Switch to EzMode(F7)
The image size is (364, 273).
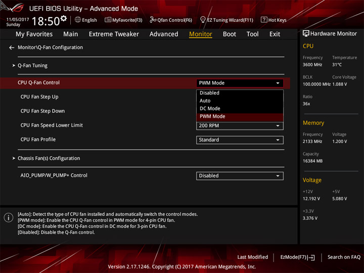coord(297,257)
